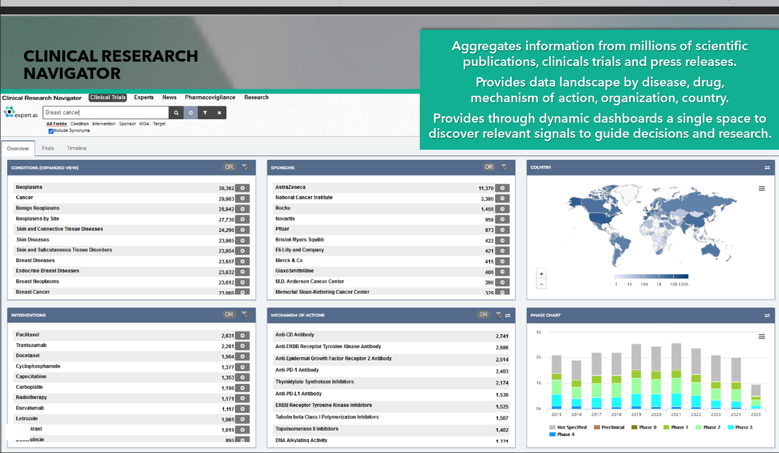The width and height of the screenshot is (779, 453).
Task: Add Breast Diseases condition plus icon
Action: pos(242,261)
